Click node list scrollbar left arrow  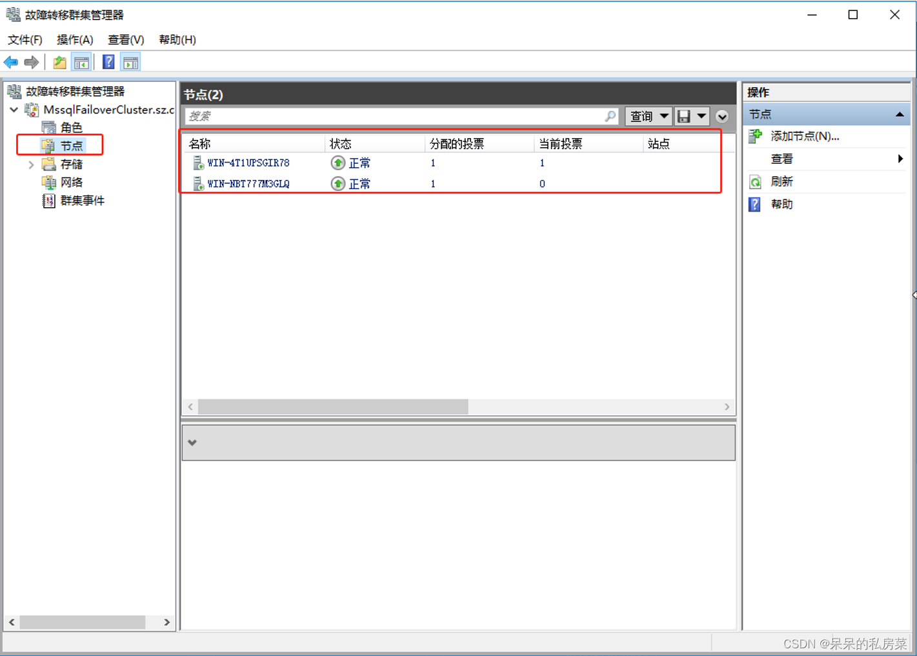point(190,407)
